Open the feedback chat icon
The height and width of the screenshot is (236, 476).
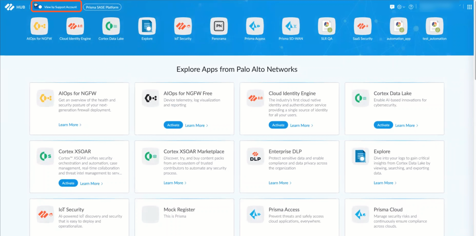[x=392, y=7]
